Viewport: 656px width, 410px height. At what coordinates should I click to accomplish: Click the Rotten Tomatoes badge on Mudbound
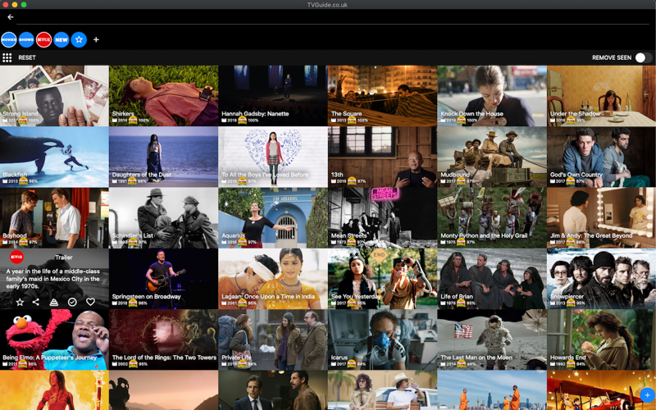click(461, 180)
